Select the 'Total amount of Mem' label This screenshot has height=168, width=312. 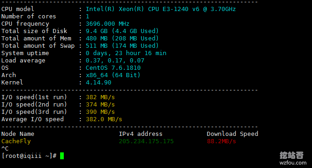pyautogui.click(x=36, y=39)
